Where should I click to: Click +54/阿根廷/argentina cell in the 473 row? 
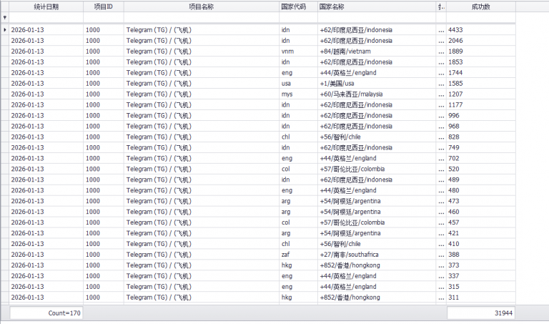377,201
